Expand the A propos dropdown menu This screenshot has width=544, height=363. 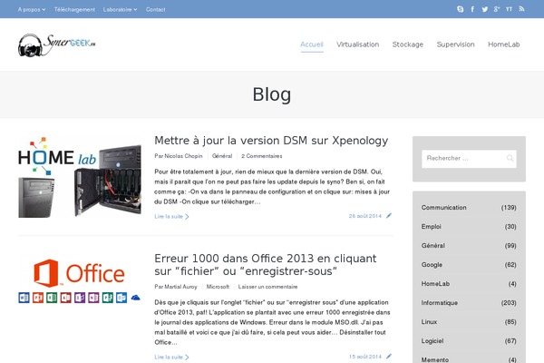[32, 9]
